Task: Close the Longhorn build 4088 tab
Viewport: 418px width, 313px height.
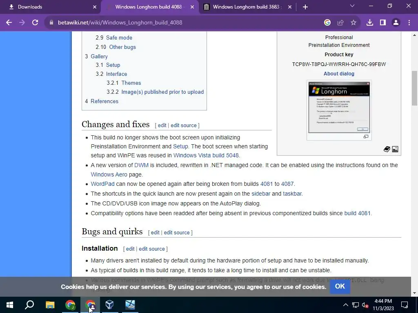Action: (192, 7)
